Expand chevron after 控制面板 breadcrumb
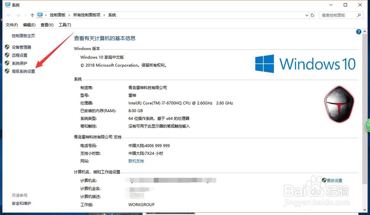 tap(69, 15)
